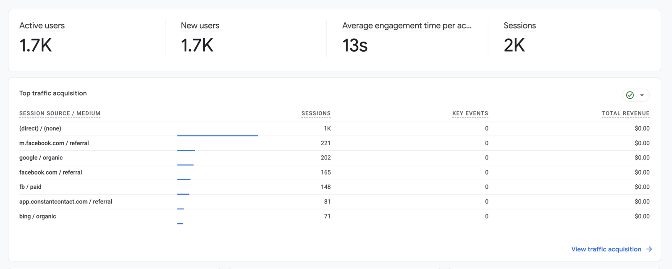672x269 pixels.
Task: Click the Total revenue column header
Action: pyautogui.click(x=625, y=113)
